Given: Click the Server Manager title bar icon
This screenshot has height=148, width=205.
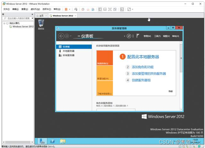Looking at the screenshot, I should (x=58, y=28).
